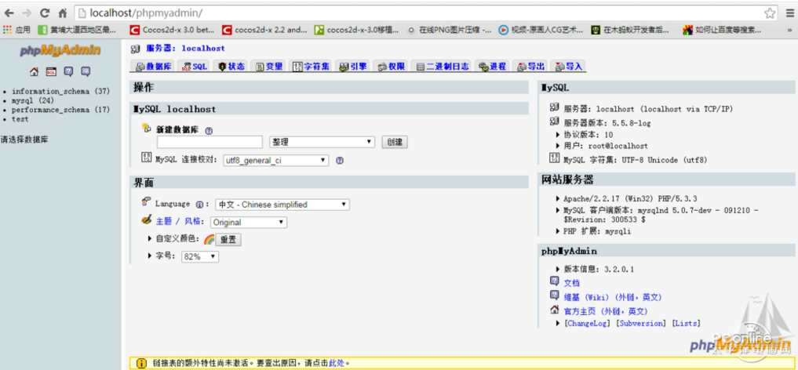Select information_schema database in sidebar
This screenshot has width=798, height=370.
[x=60, y=92]
